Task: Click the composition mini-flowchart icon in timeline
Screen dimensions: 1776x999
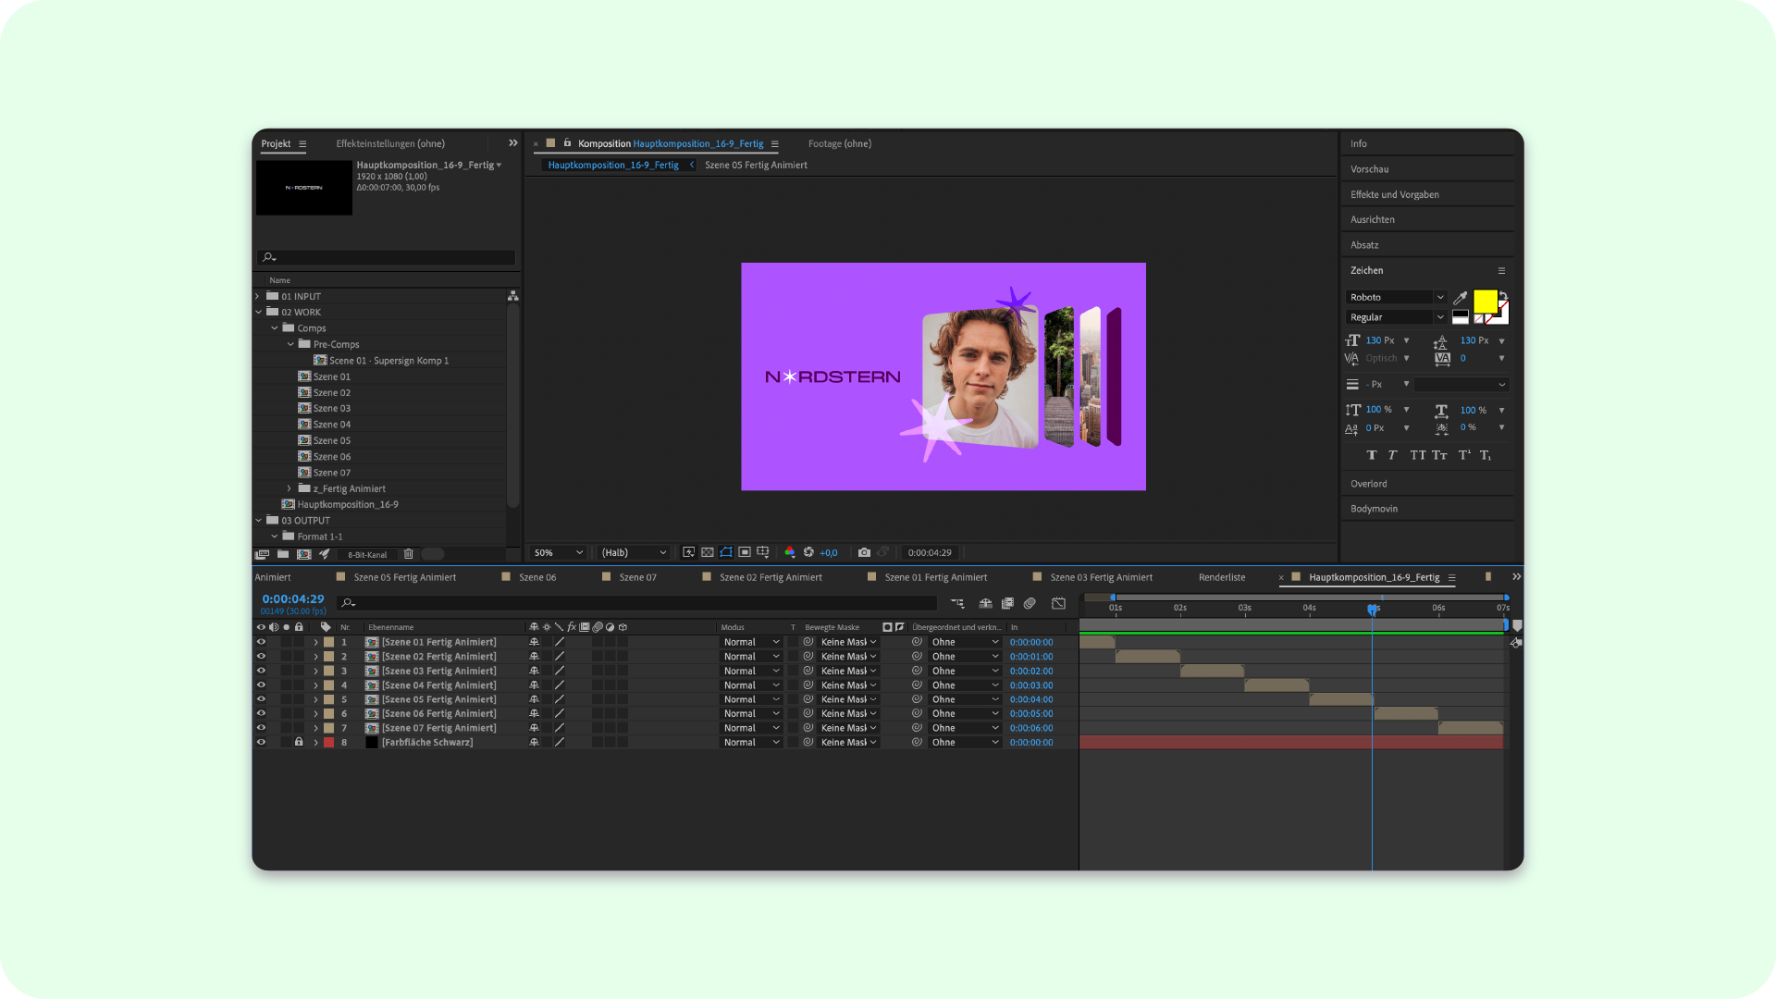Action: (957, 603)
